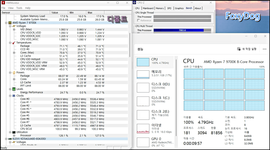Click the AMD Ryzen 7 9700X chip icon
The height and width of the screenshot is (150, 270).
[10, 23]
